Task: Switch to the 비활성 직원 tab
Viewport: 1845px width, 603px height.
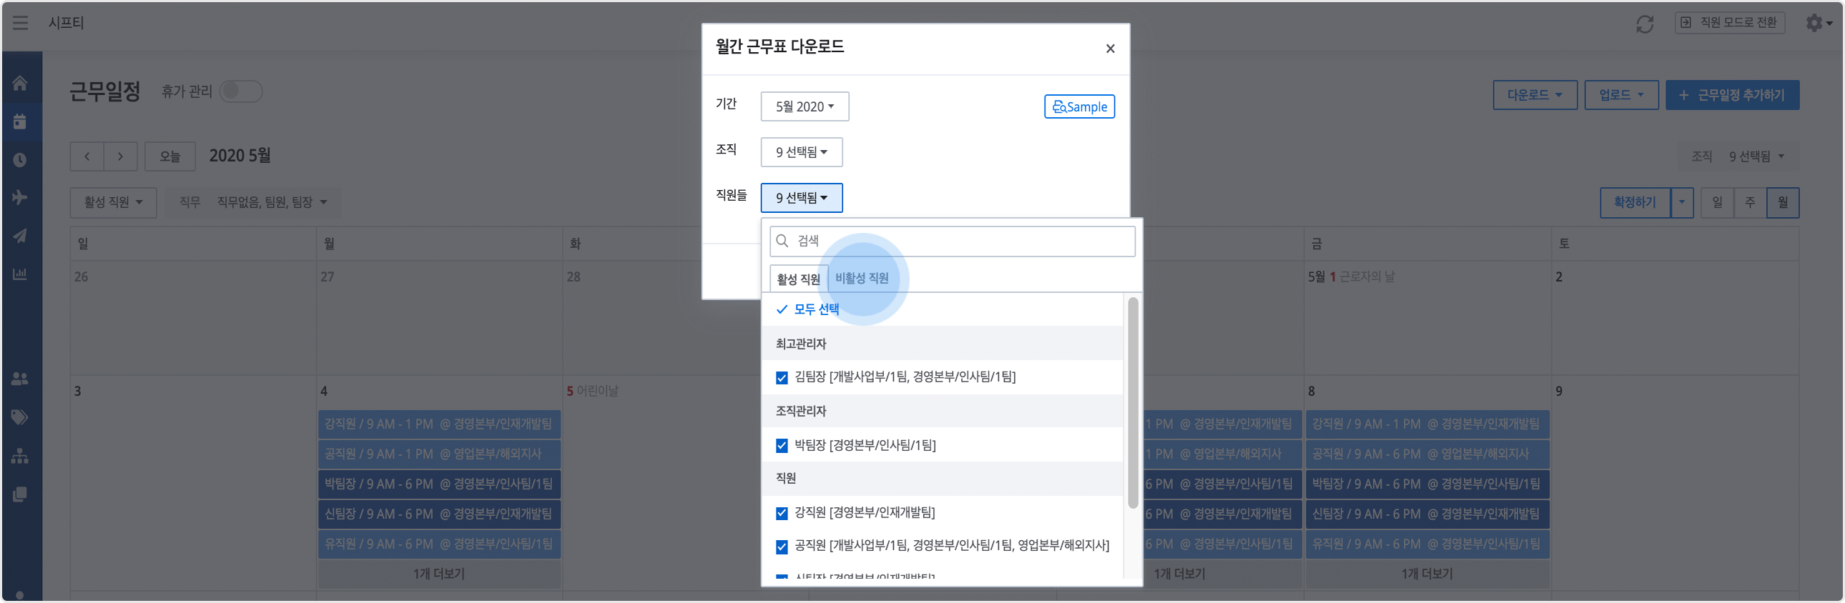Action: pos(862,277)
